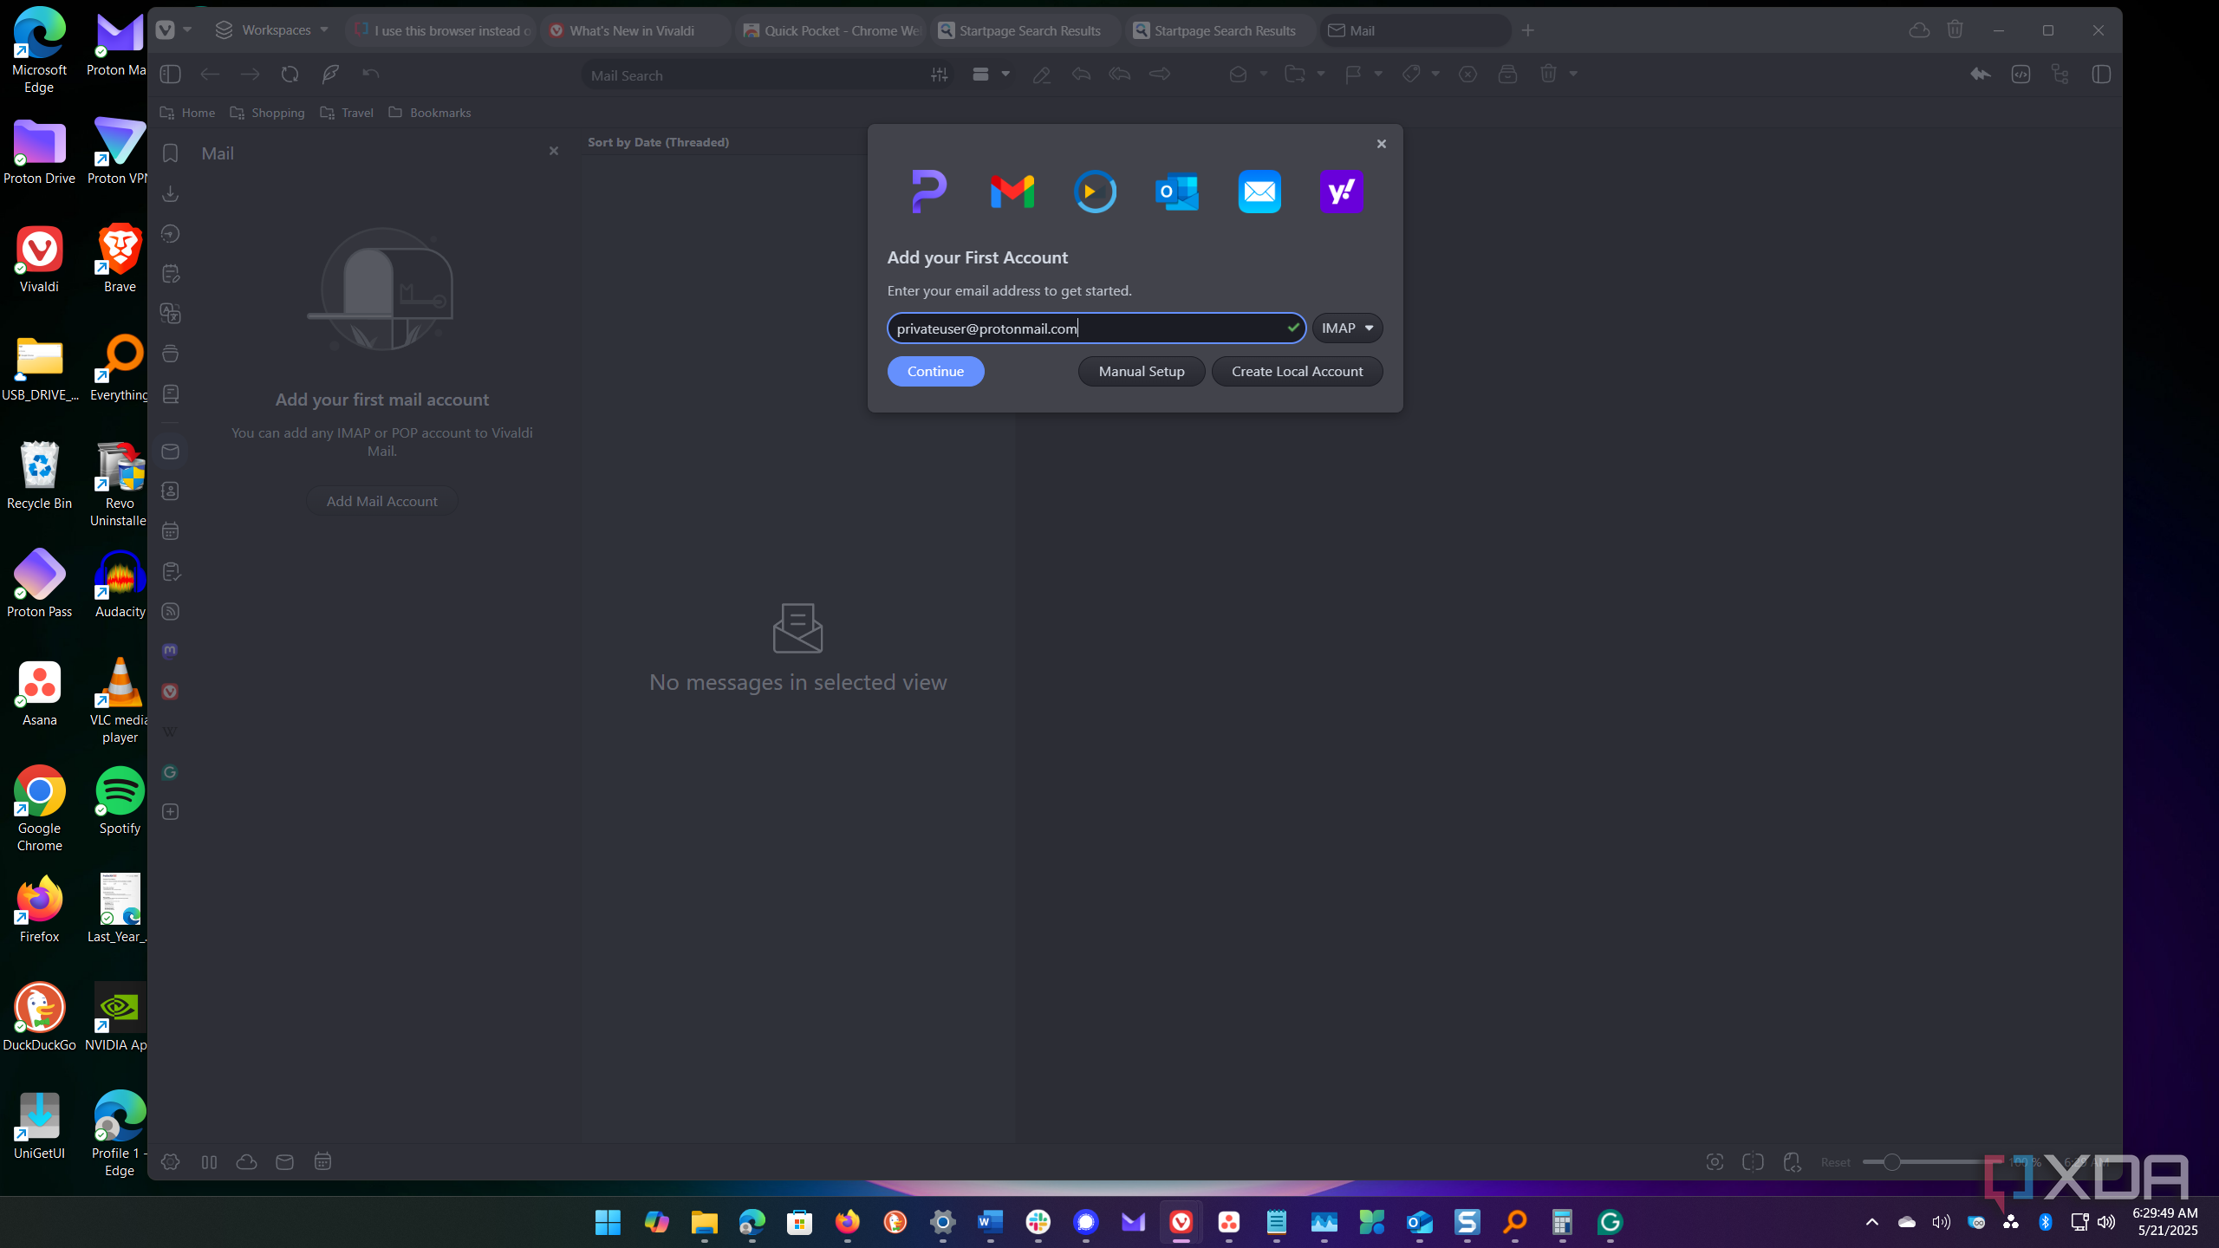Select the Fastmail provider icon
Viewport: 2219px width, 1248px height.
1095,192
